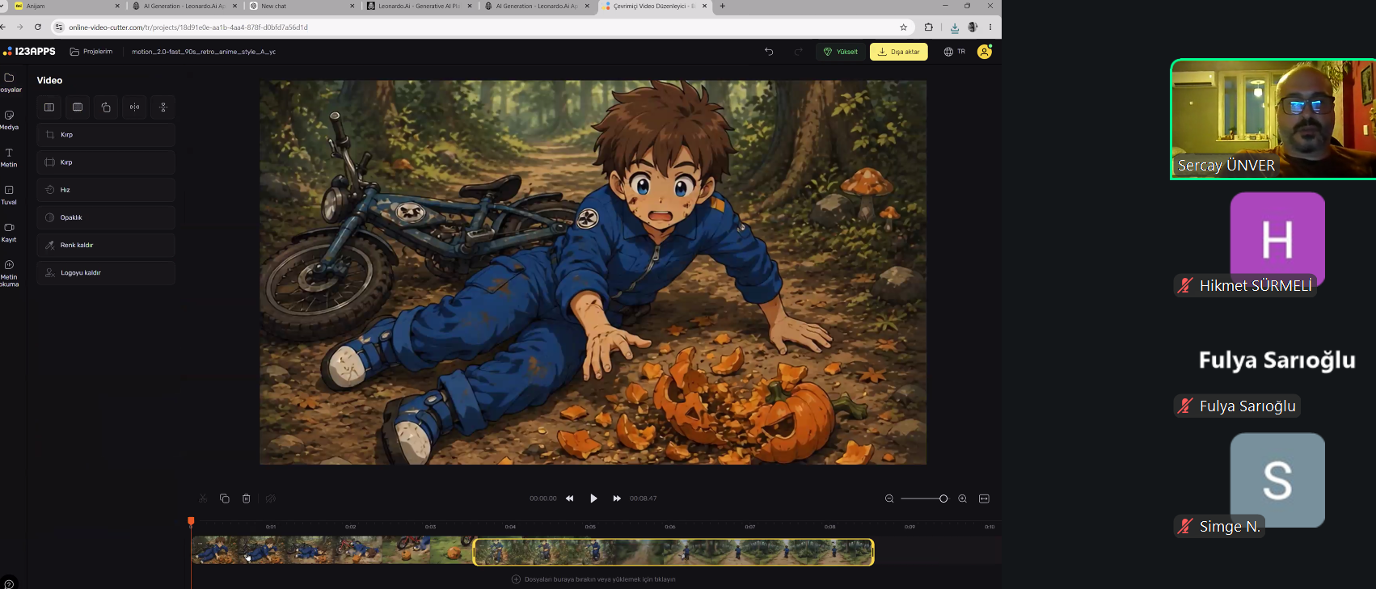The height and width of the screenshot is (589, 1376).
Task: Select the first Kırp crop option
Action: click(x=106, y=135)
